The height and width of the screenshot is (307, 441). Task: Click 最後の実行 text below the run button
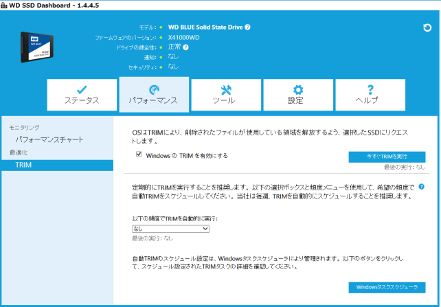405,168
